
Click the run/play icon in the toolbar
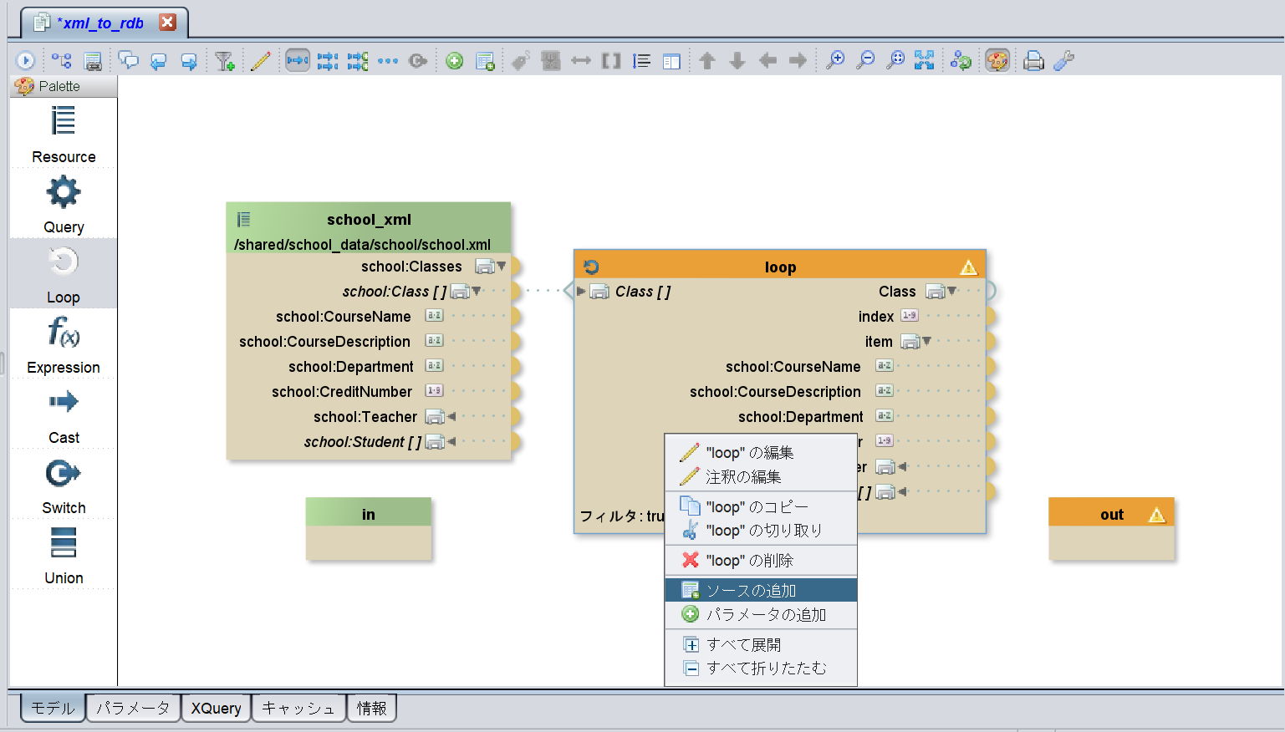[x=25, y=60]
